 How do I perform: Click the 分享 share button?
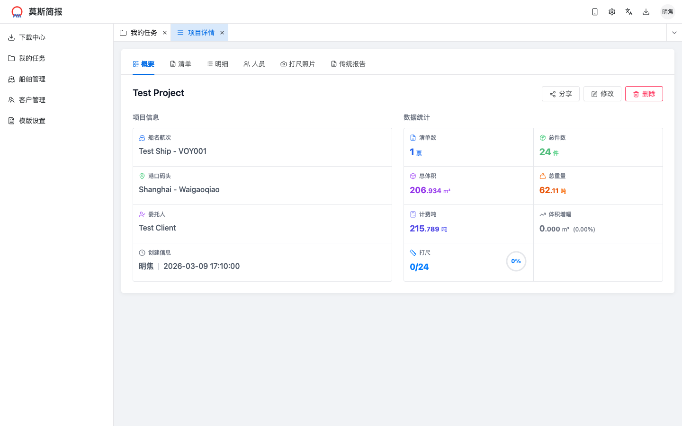pyautogui.click(x=561, y=94)
